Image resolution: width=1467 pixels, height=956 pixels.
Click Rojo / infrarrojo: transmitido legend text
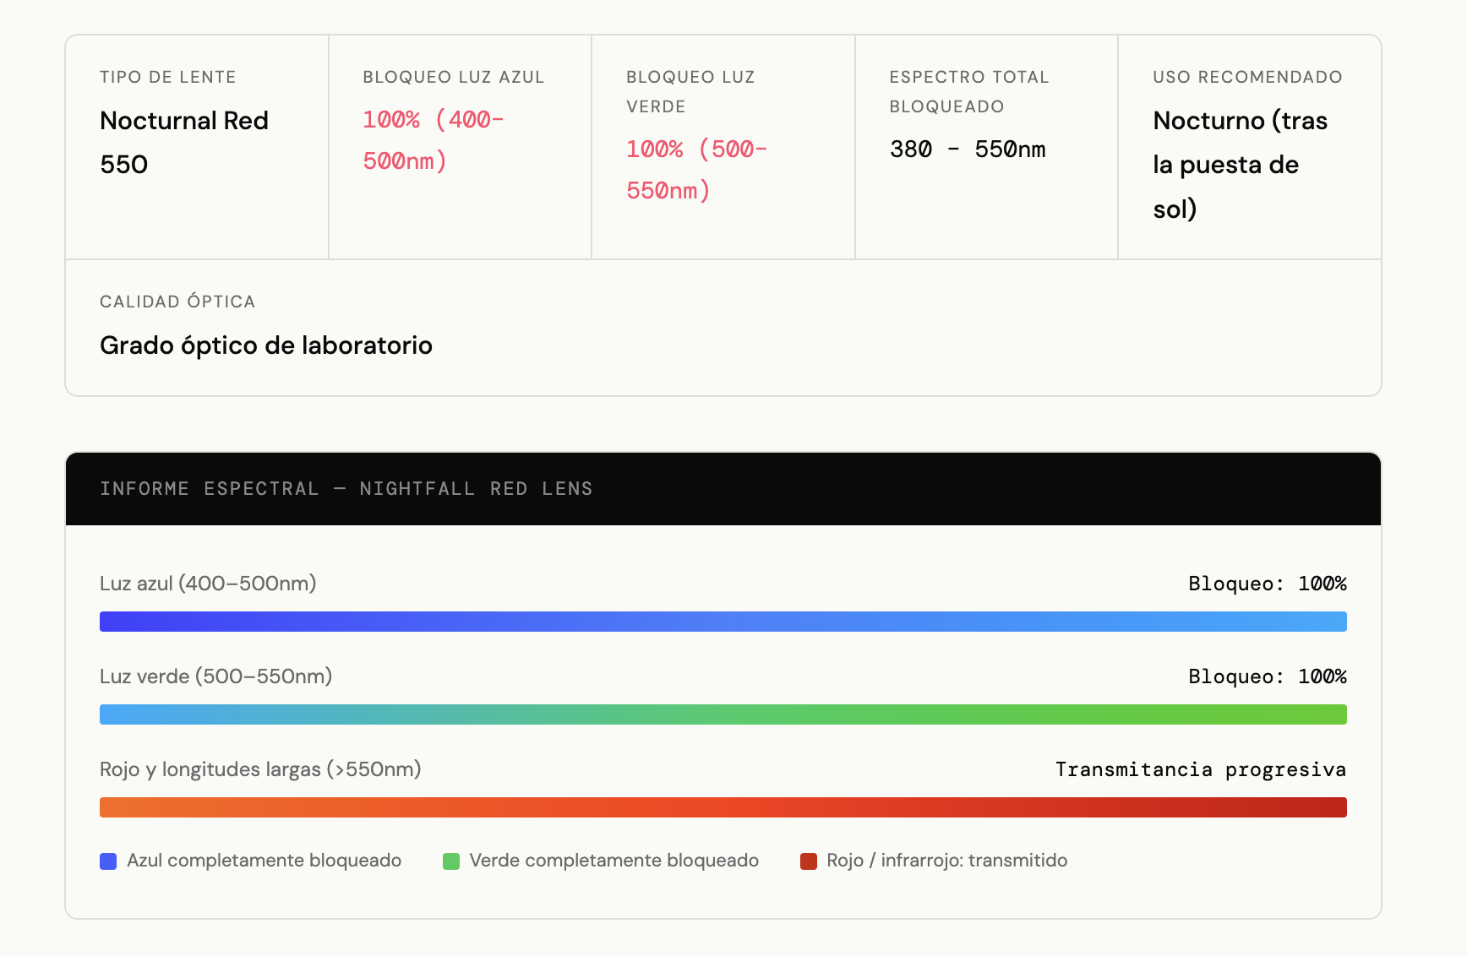click(x=947, y=861)
